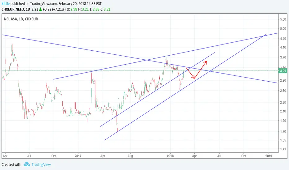
Task: Click the Oct label right of 2018
Action: [244, 156]
